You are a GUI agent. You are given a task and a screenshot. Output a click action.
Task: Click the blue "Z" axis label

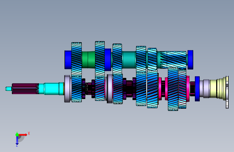tap(17, 145)
